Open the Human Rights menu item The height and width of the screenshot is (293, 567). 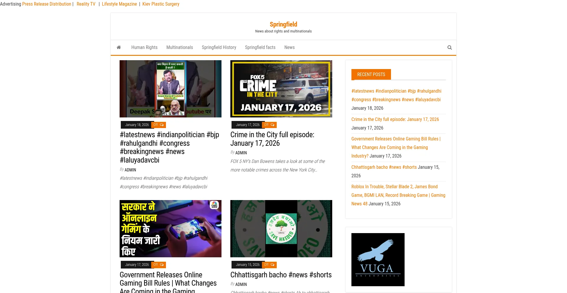(x=144, y=48)
